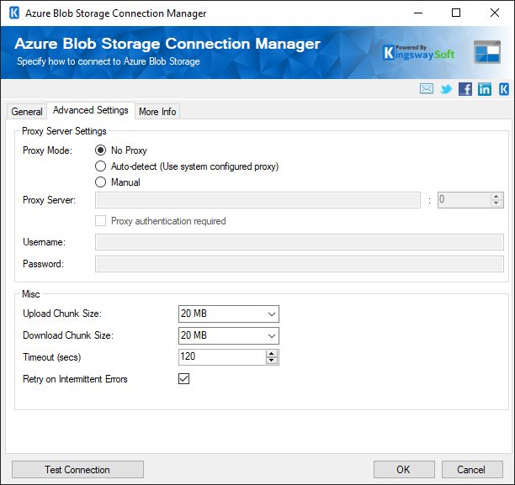Click the email envelope icon
Viewport: 515px width, 485px height.
[x=427, y=88]
